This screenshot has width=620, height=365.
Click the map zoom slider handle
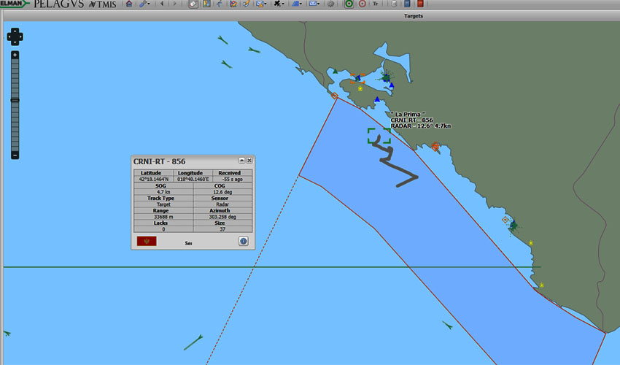pyautogui.click(x=15, y=100)
